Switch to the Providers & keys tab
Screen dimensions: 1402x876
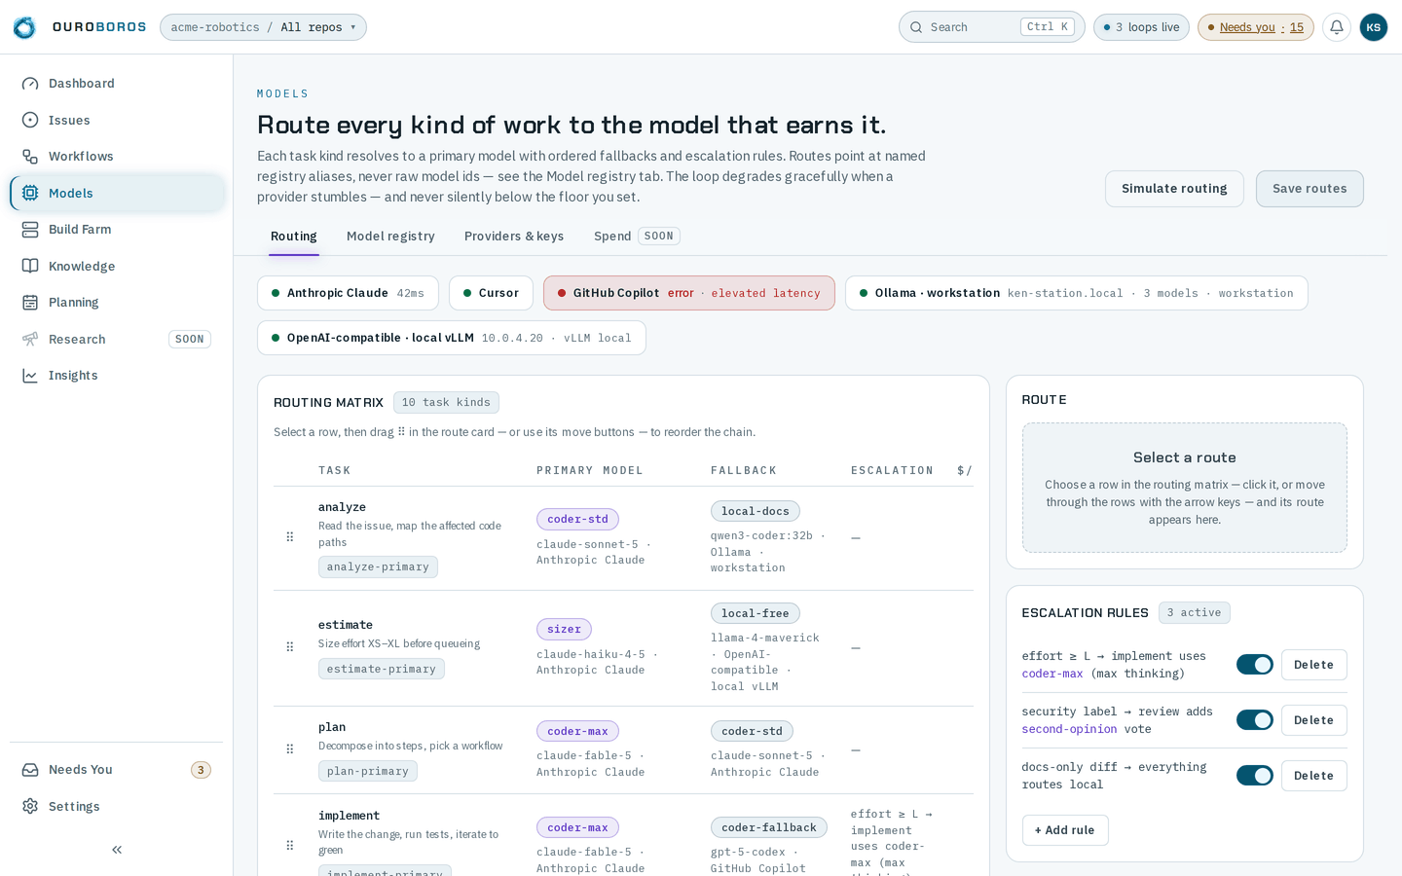point(514,237)
